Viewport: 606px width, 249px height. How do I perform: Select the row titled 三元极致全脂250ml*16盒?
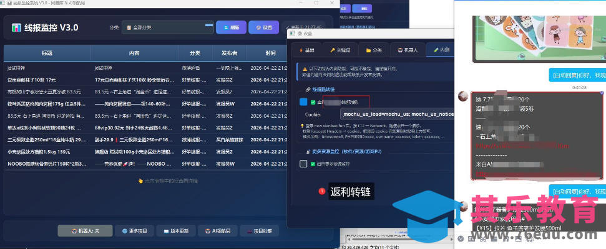[x=145, y=139]
